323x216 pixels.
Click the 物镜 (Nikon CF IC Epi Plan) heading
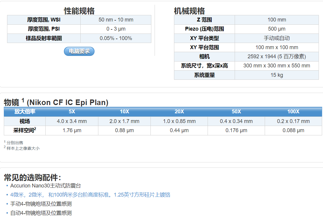56,102
